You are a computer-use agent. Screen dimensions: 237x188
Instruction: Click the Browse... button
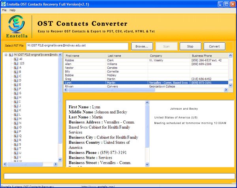click(x=142, y=46)
